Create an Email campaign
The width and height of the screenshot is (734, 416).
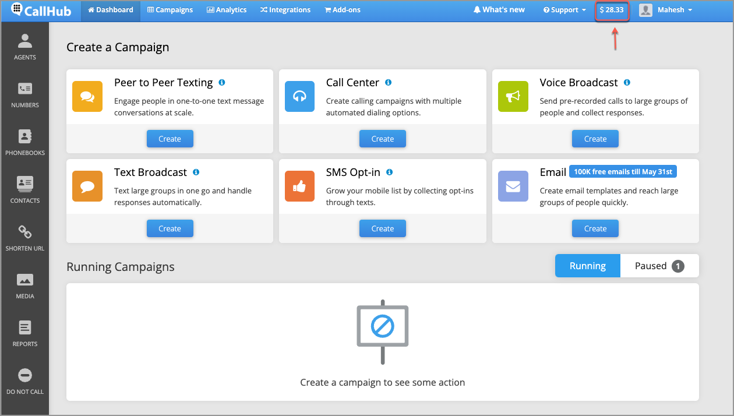click(x=595, y=228)
